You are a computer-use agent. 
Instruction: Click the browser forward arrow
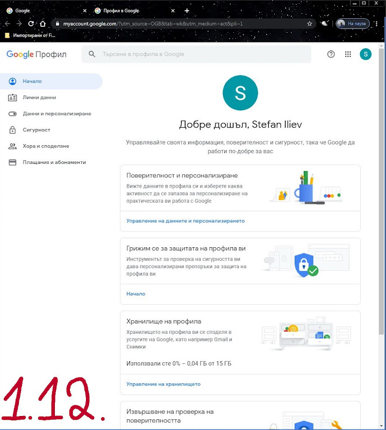pyautogui.click(x=19, y=24)
